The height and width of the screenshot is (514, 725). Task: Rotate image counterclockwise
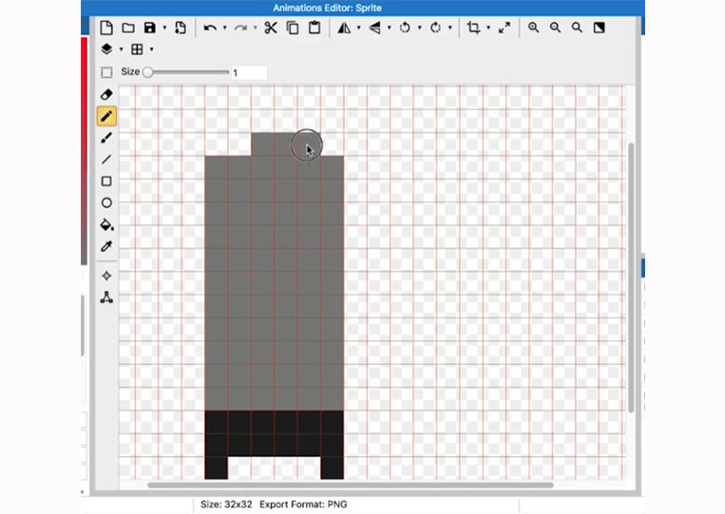coord(405,28)
